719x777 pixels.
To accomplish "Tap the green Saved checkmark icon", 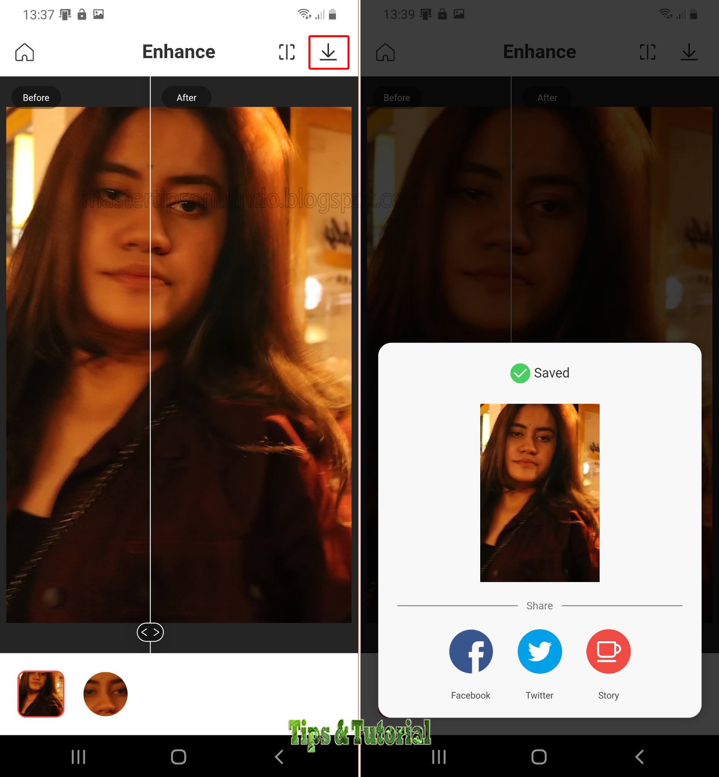I will [x=520, y=373].
